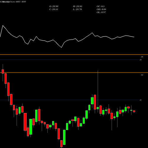Click the "OL: 0.97" reading
148x148 pixels.
(x=101, y=12)
